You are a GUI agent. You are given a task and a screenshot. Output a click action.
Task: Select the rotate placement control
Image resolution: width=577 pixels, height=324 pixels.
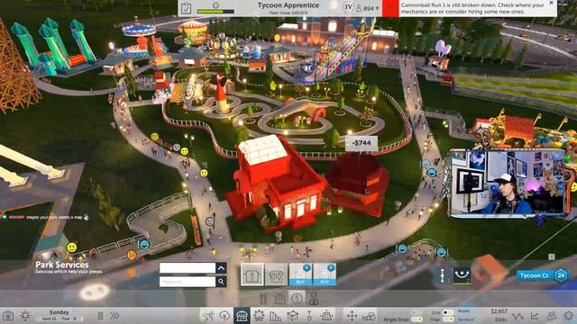(x=462, y=275)
